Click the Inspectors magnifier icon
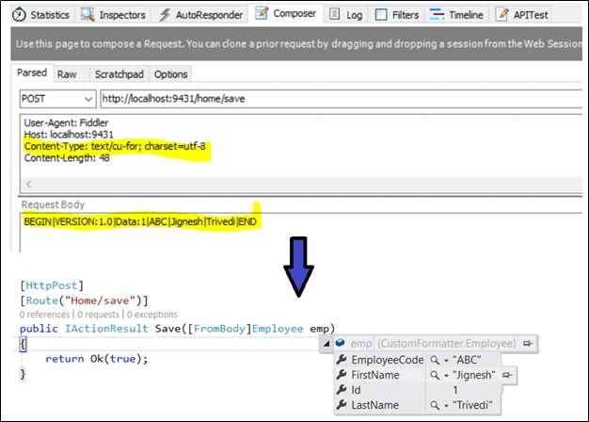 click(88, 14)
